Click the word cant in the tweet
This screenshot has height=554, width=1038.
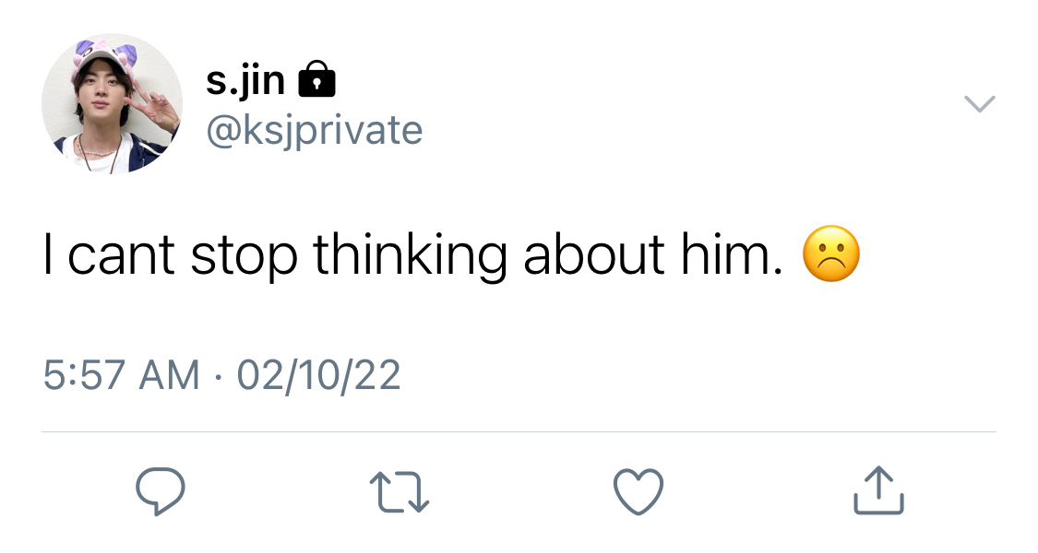121,256
